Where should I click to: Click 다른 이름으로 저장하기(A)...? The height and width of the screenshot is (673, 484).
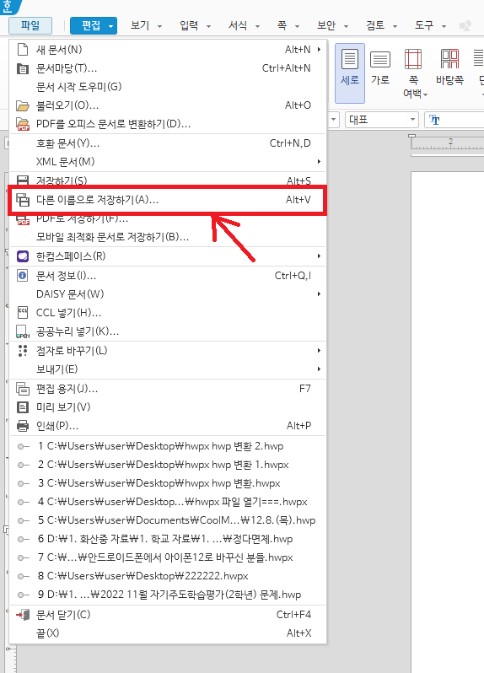[168, 200]
